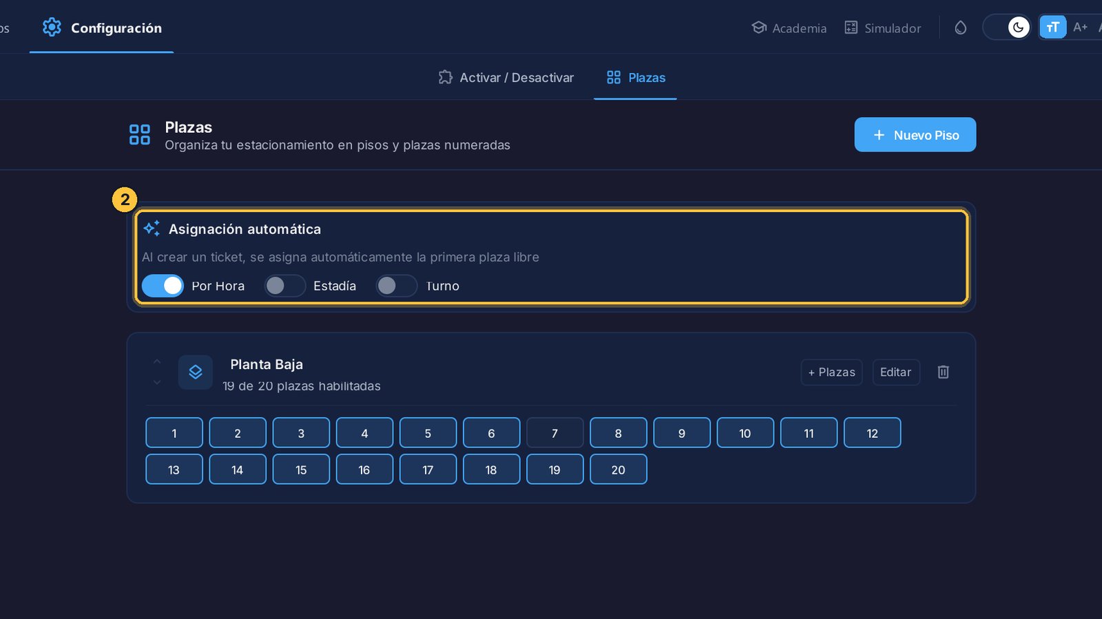Image resolution: width=1102 pixels, height=619 pixels.
Task: Select parking space 20
Action: (x=618, y=470)
